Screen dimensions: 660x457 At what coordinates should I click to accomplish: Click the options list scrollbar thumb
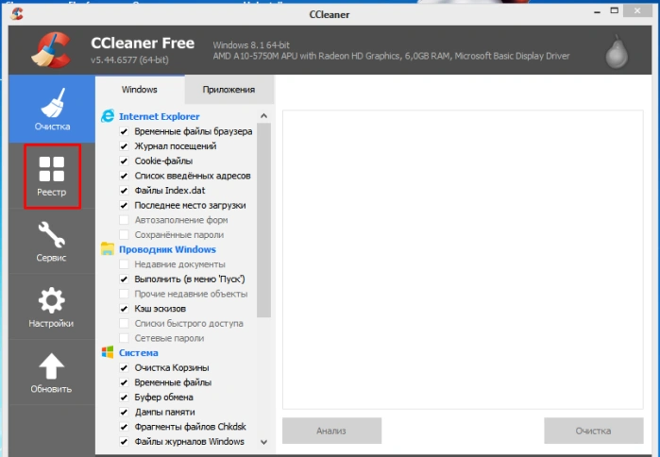click(264, 220)
